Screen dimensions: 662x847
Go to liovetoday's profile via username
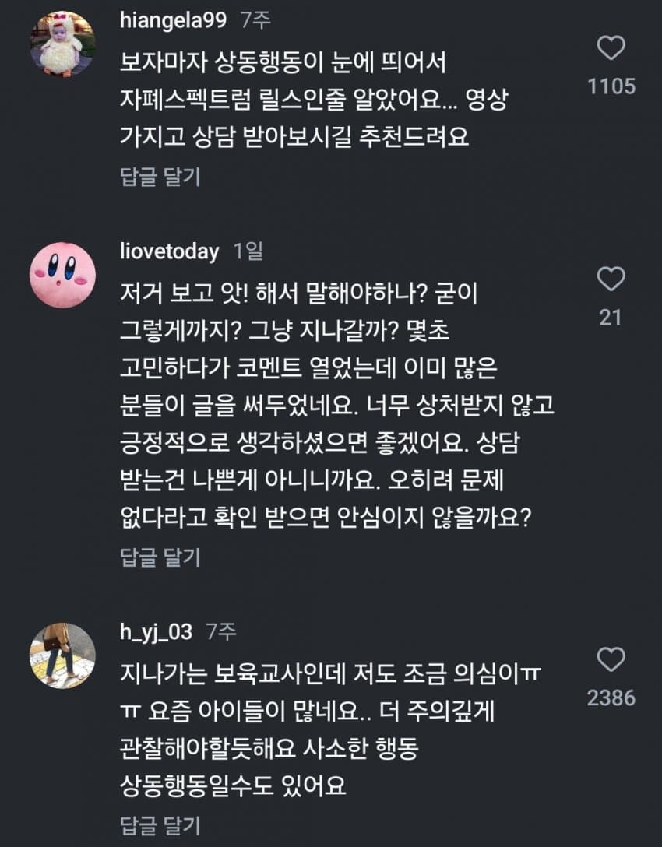[170, 251]
